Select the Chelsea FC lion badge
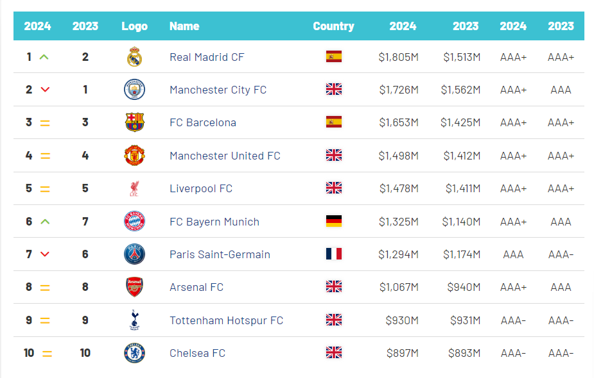This screenshot has height=378, width=594. (x=134, y=353)
